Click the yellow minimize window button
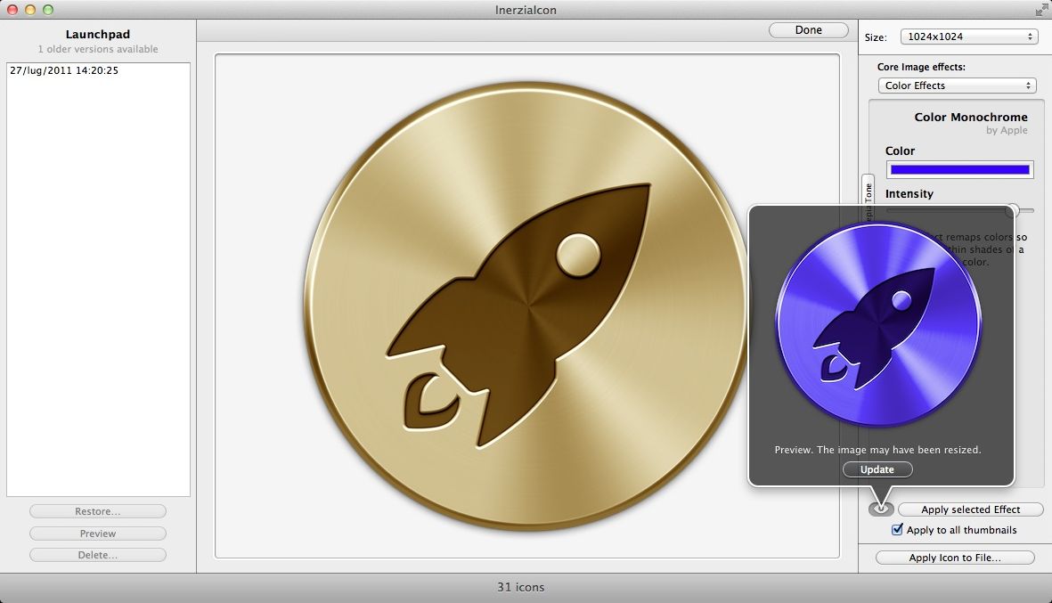1052x603 pixels. tap(29, 10)
